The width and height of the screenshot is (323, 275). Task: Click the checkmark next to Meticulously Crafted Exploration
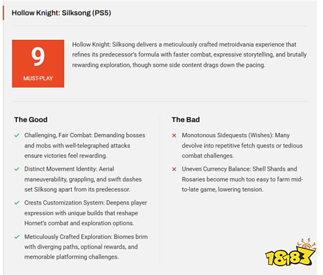(17, 237)
